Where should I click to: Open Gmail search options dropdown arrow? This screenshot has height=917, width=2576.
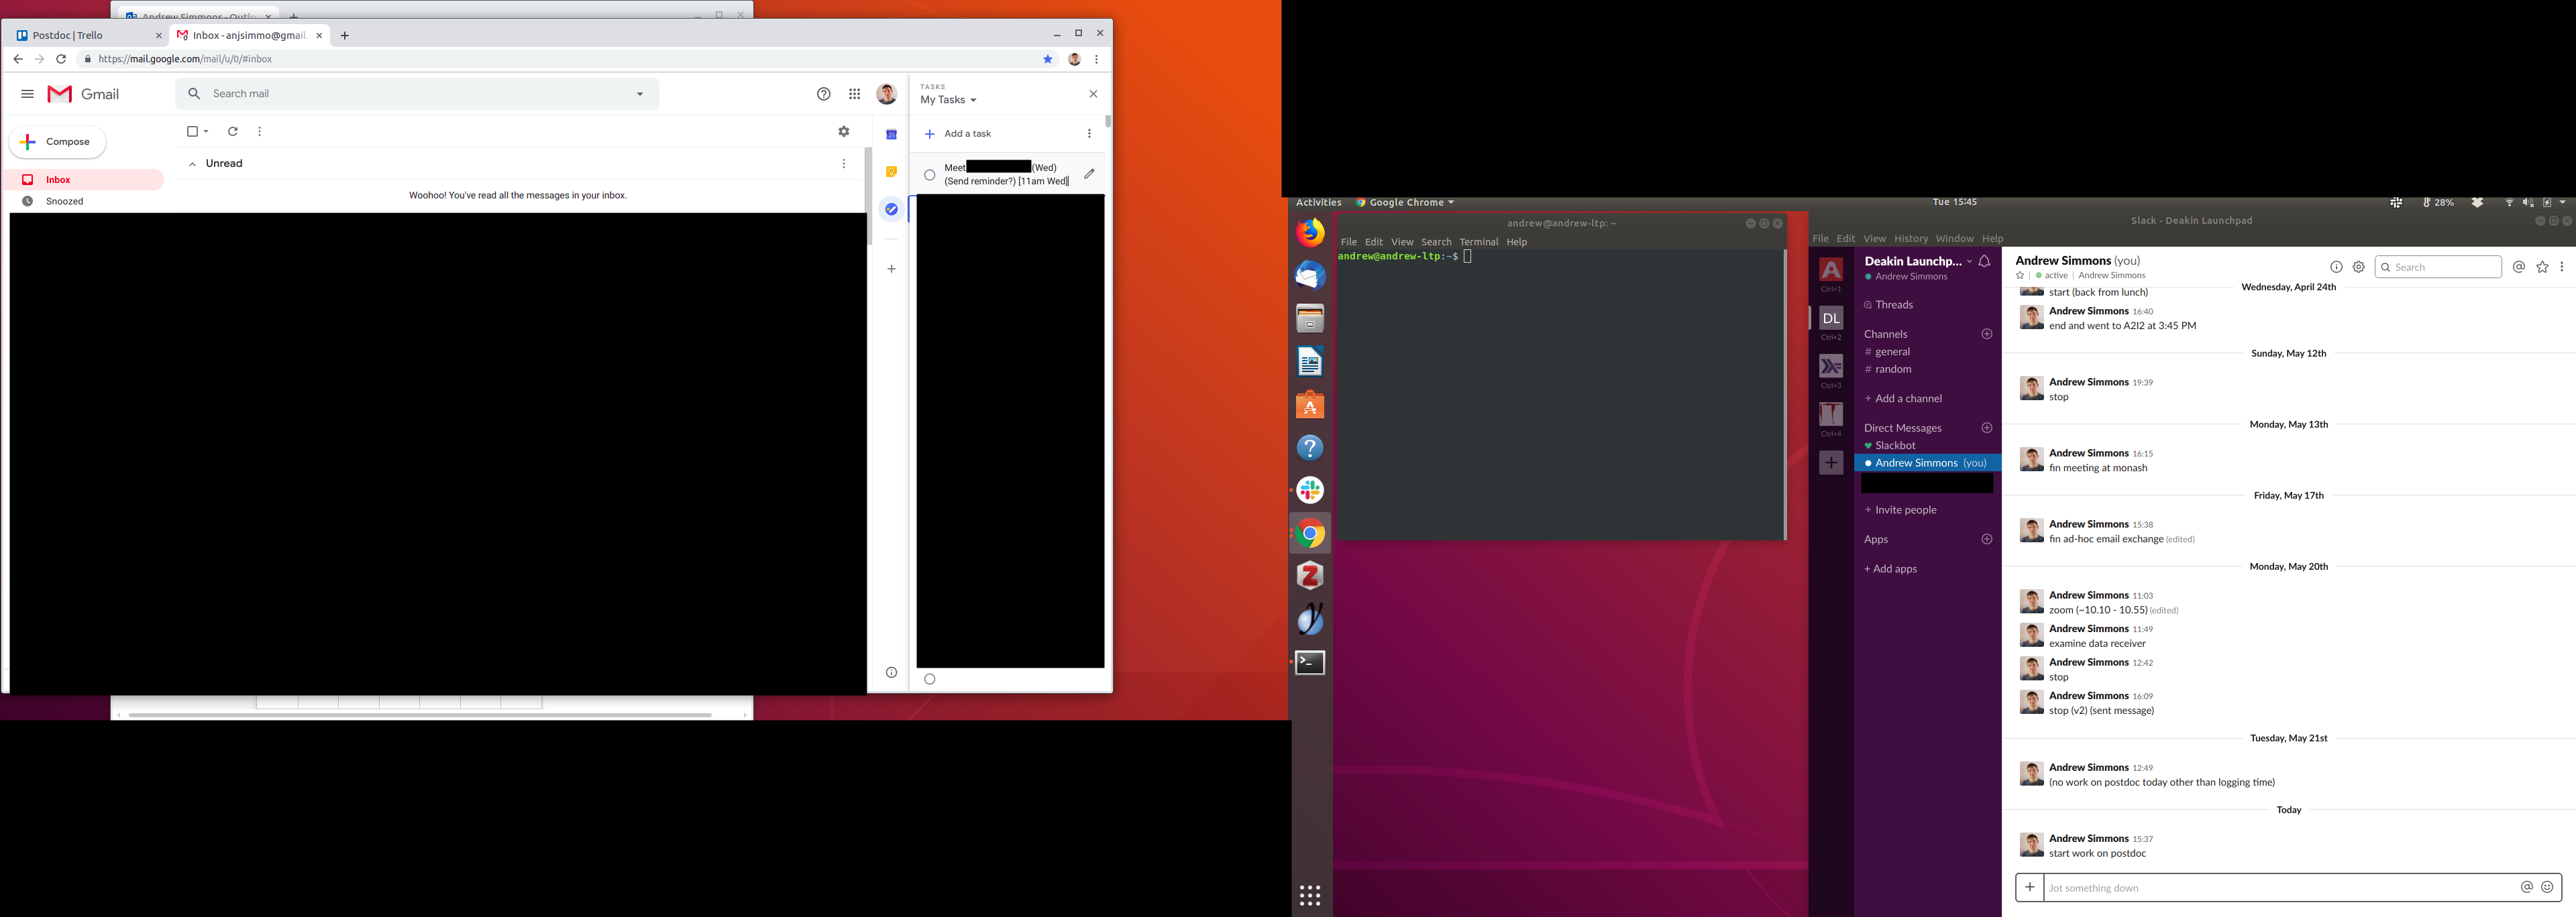coord(640,94)
